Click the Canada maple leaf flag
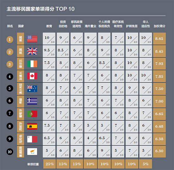Viewport: 174px width, 170px height. [x=32, y=76]
